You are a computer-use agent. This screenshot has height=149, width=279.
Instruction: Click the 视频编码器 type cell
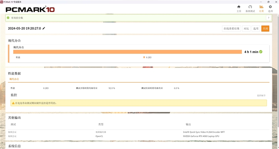[101, 132]
